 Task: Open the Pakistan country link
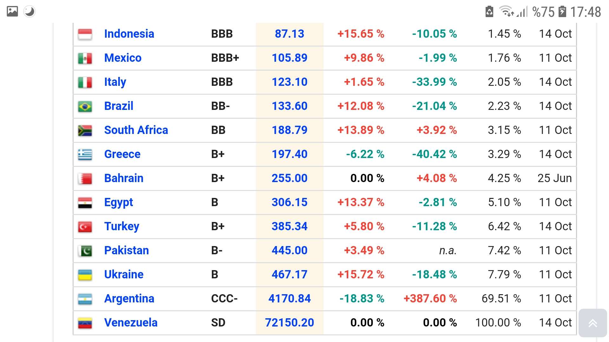[126, 250]
